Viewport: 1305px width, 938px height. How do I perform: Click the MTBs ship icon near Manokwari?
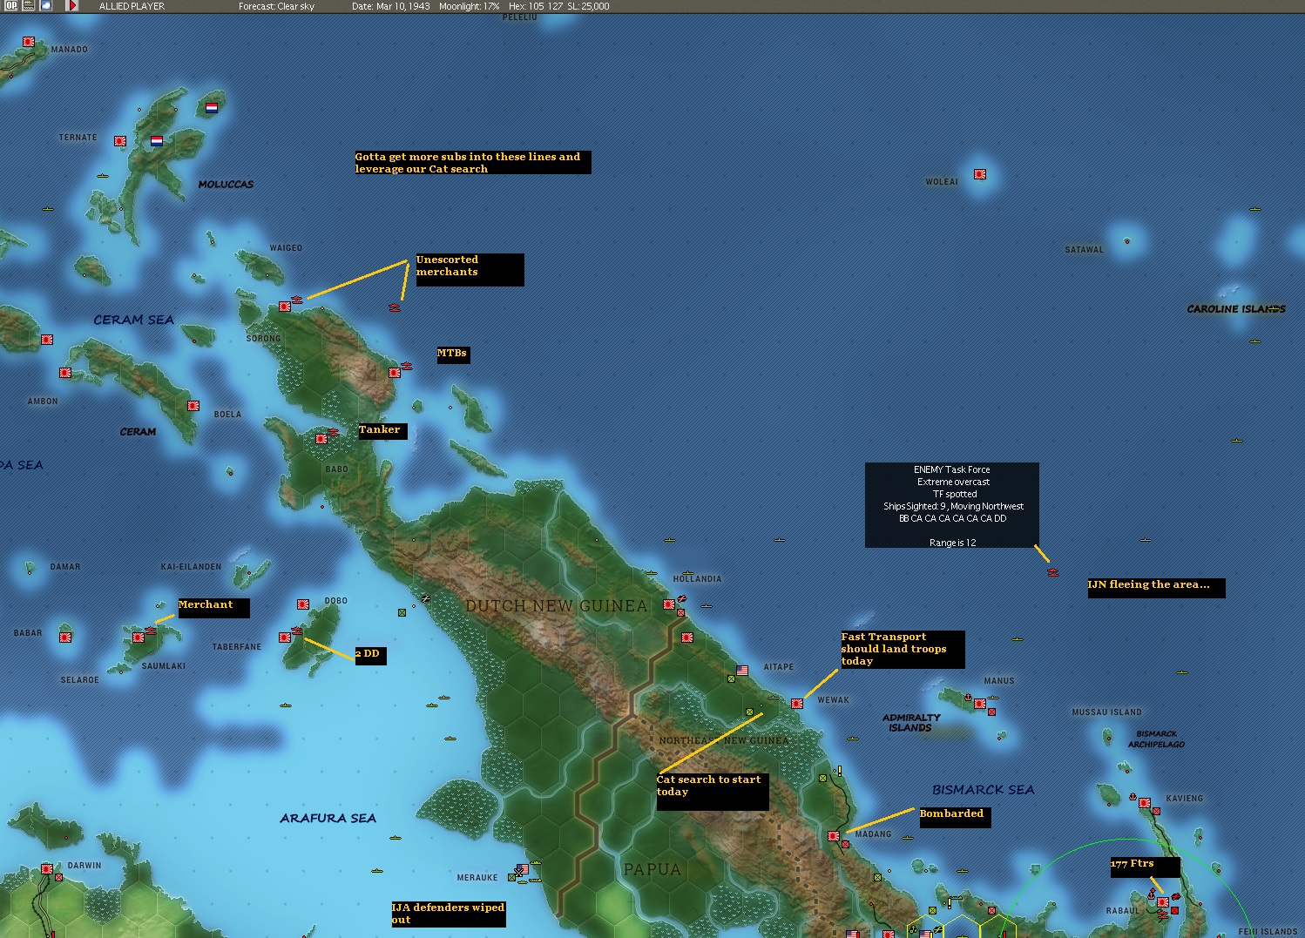[406, 366]
